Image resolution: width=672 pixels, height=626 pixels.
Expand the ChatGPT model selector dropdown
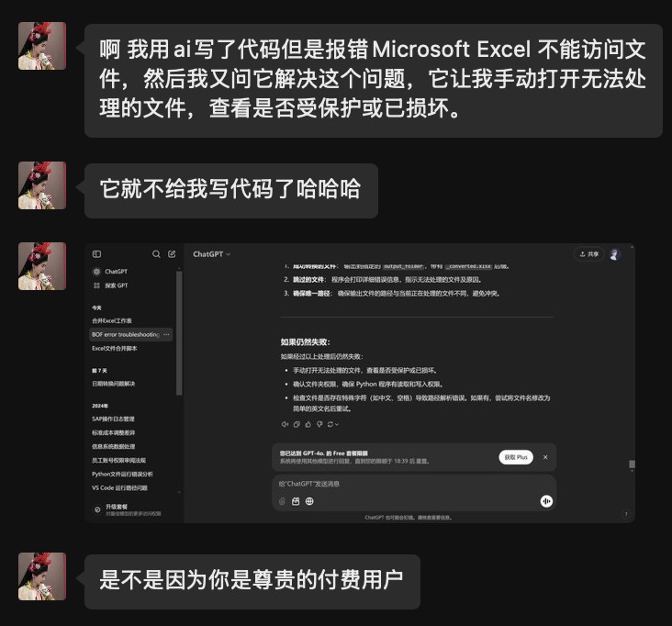pos(212,254)
